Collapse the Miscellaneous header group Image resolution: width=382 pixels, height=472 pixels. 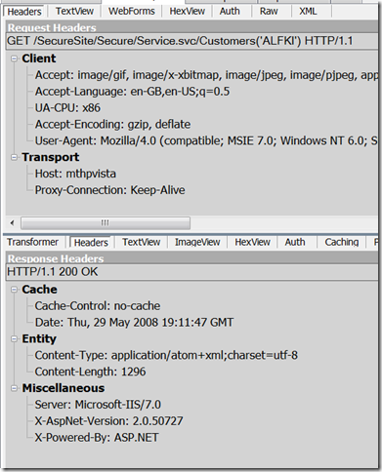(x=14, y=388)
